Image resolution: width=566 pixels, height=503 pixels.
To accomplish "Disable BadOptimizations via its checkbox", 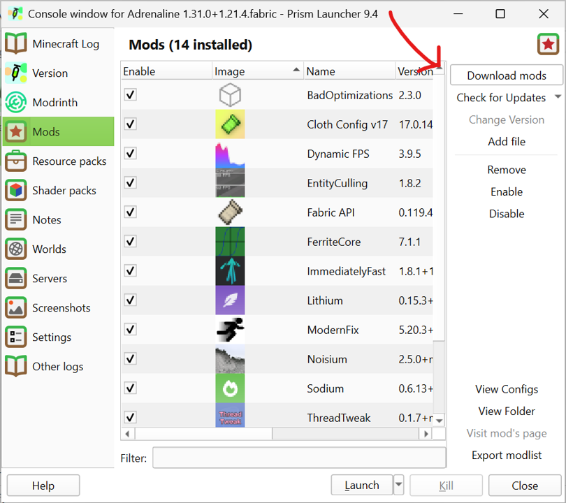I will tap(130, 95).
